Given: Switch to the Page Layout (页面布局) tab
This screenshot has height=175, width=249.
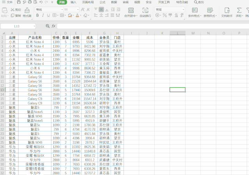Looking at the screenshot, I should click(88, 2).
